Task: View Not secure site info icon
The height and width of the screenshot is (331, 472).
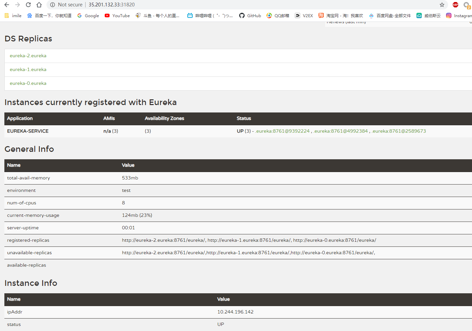Action: pos(53,5)
